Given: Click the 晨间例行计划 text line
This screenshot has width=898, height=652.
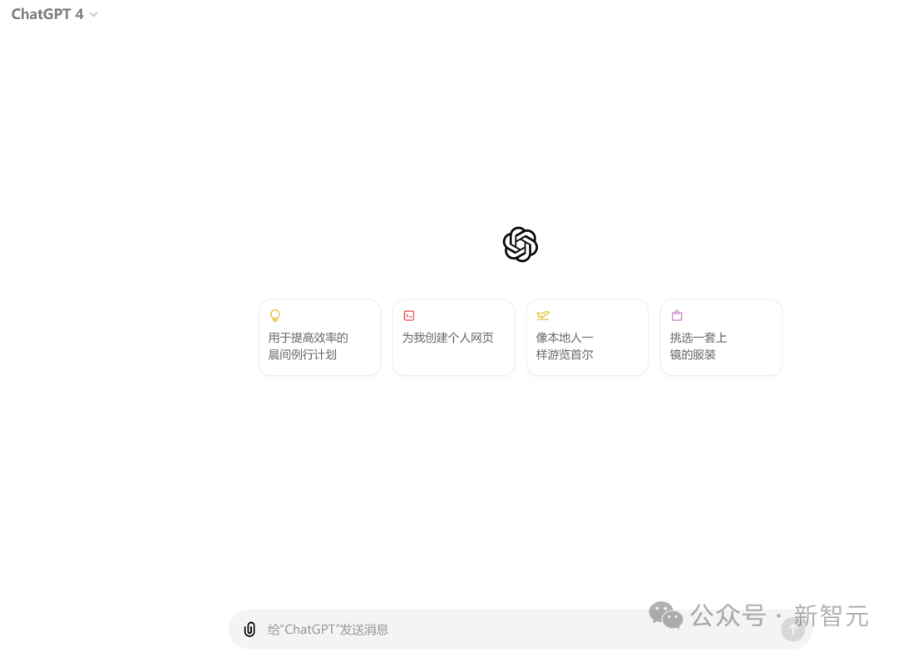Looking at the screenshot, I should coord(303,355).
